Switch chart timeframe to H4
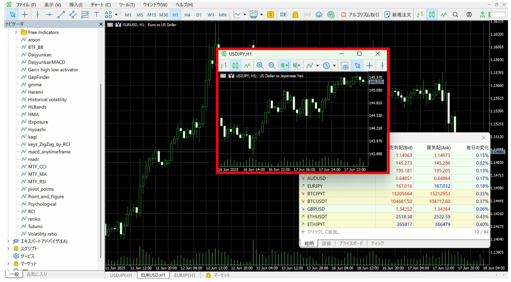Screen dimensions: 511x282 coord(187,15)
